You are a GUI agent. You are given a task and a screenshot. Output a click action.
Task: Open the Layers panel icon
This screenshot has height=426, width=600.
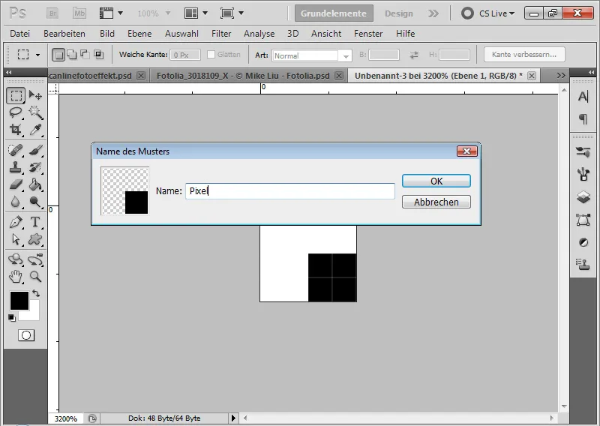click(583, 197)
